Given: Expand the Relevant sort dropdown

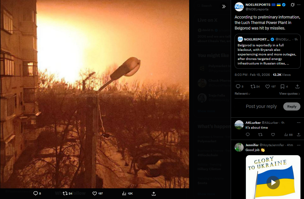Looking at the screenshot, I should pos(242,94).
